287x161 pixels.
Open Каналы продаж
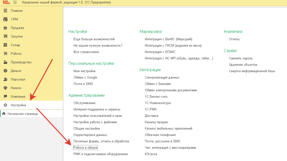pyautogui.click(x=156, y=122)
